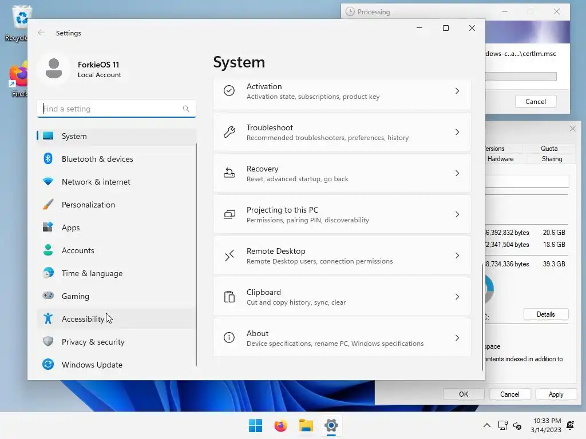The image size is (586, 439).
Task: Close the Properties window
Action: coord(572,129)
